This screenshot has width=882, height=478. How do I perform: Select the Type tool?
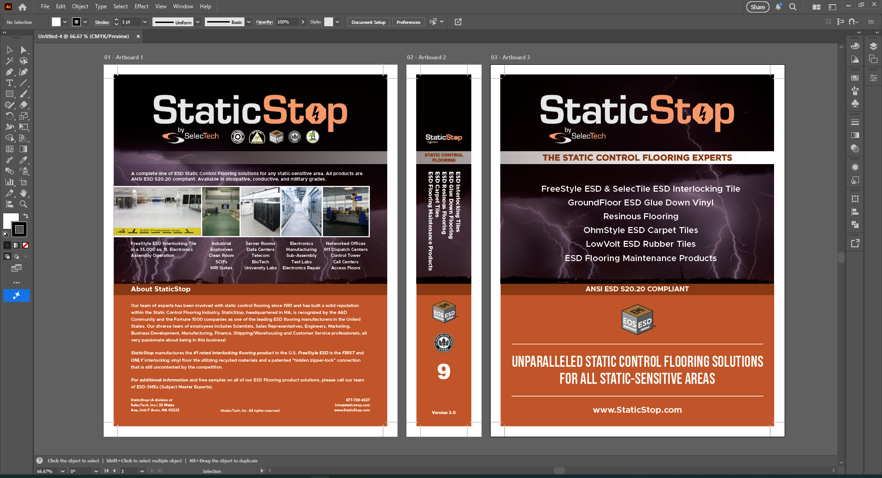9,83
